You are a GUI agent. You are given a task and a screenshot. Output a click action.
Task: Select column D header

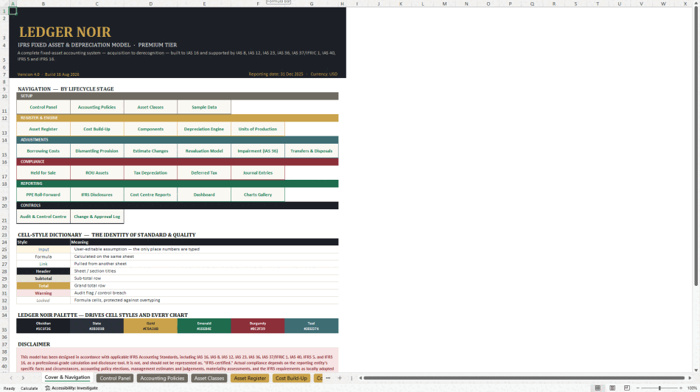150,4
